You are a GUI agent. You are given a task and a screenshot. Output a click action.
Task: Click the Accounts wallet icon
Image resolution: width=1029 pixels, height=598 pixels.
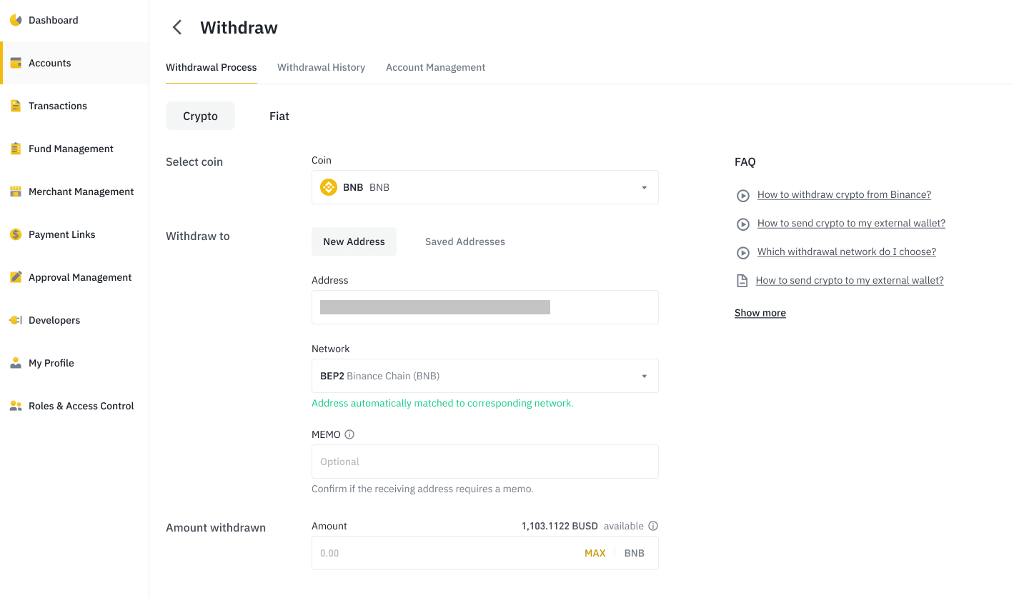point(16,63)
